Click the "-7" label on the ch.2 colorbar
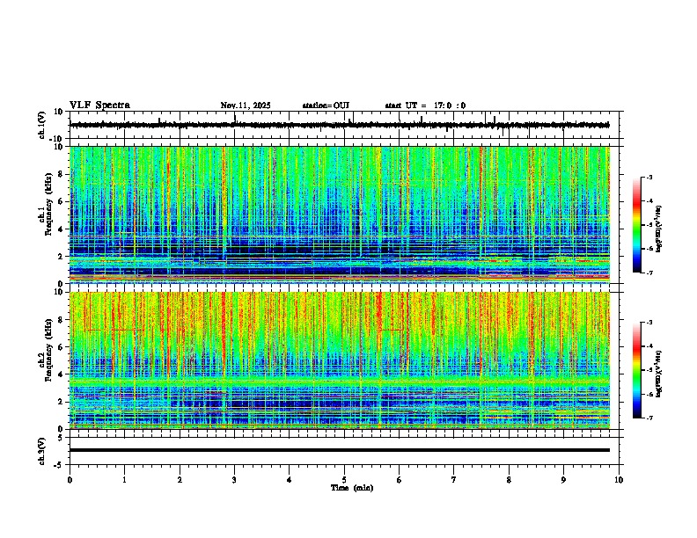This screenshot has width=697, height=538. pyautogui.click(x=649, y=418)
